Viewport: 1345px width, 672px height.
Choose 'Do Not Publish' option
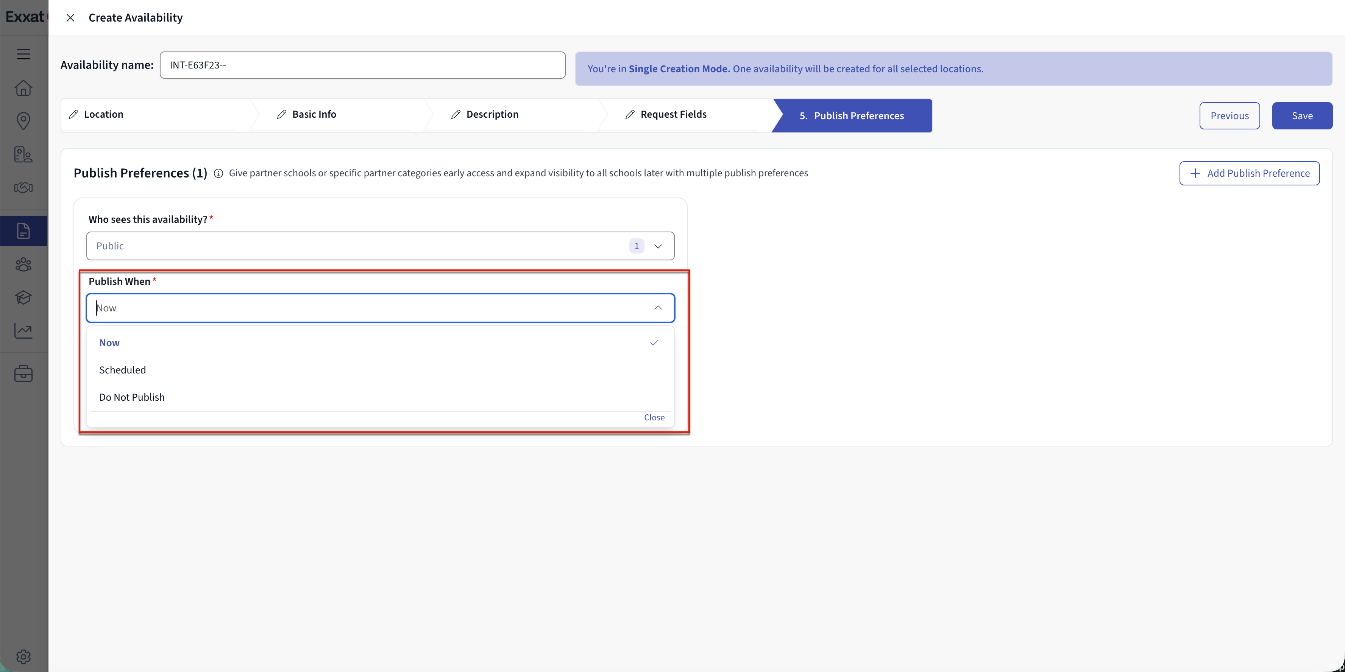[x=132, y=397]
